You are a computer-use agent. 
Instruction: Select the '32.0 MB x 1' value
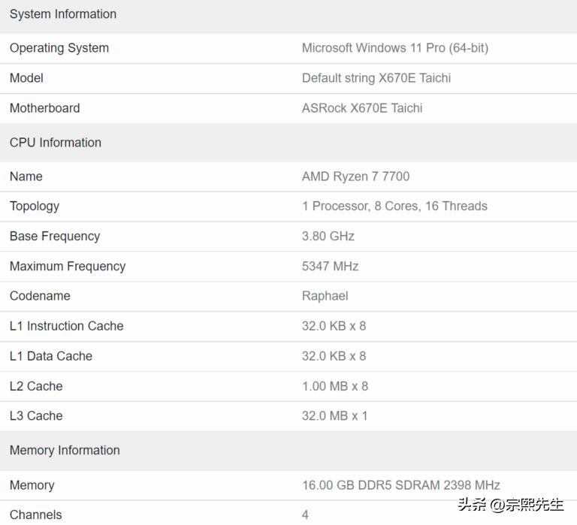(335, 416)
